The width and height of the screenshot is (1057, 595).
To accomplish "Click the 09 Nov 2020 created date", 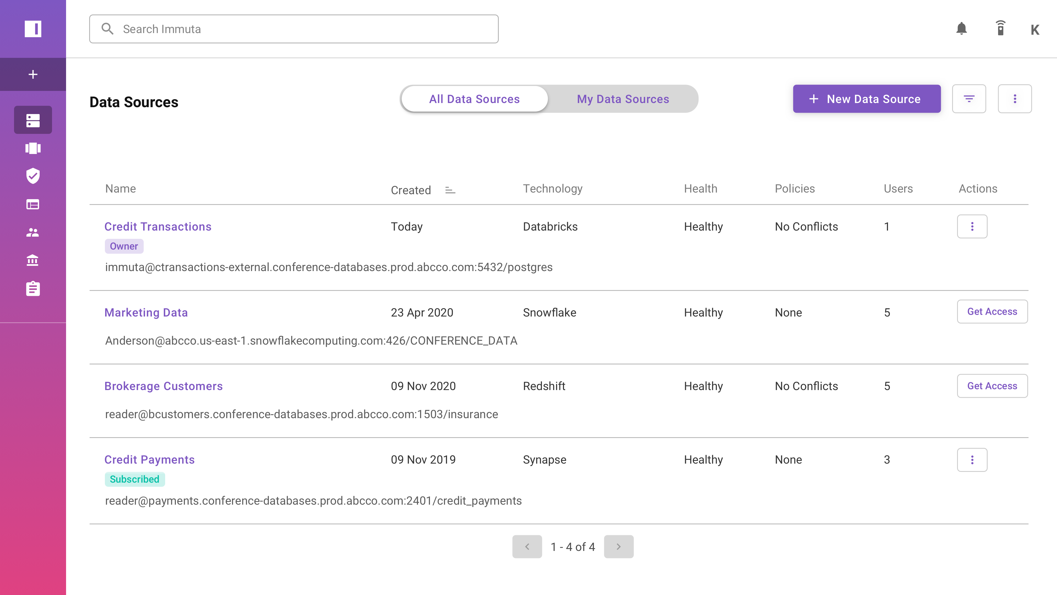I will click(423, 386).
